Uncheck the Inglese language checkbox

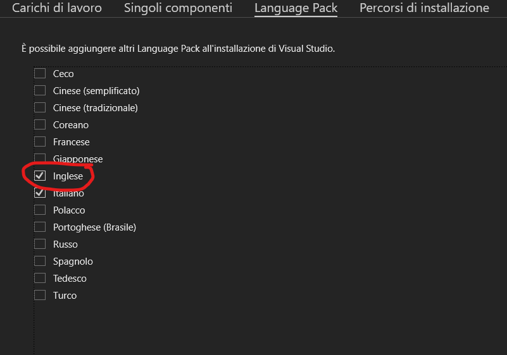click(x=40, y=176)
